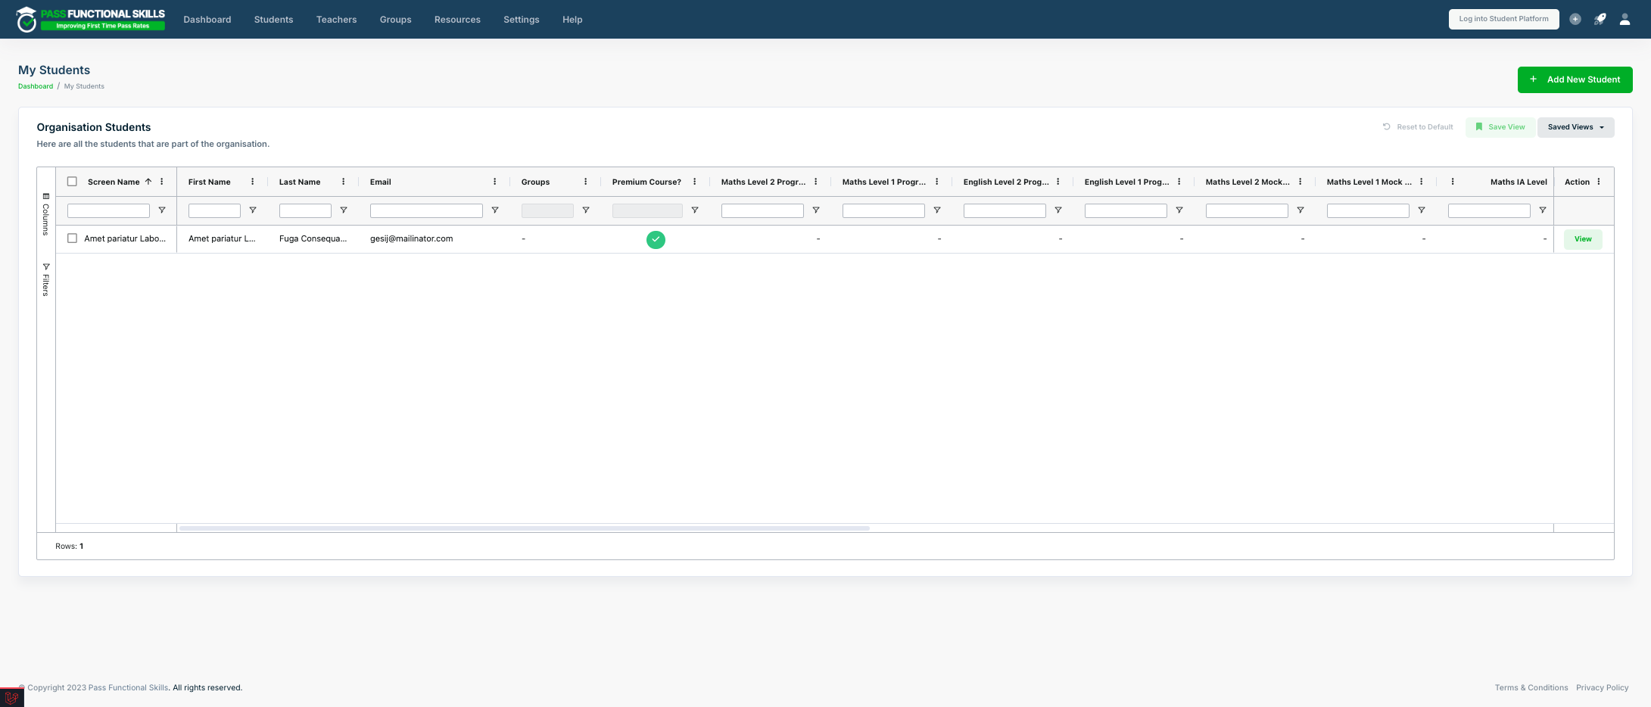The image size is (1651, 707).
Task: Click the filter funnel for Email column
Action: click(x=495, y=210)
